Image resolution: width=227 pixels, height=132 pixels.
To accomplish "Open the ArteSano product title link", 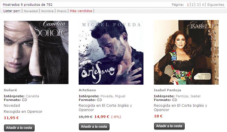I will (x=87, y=90).
